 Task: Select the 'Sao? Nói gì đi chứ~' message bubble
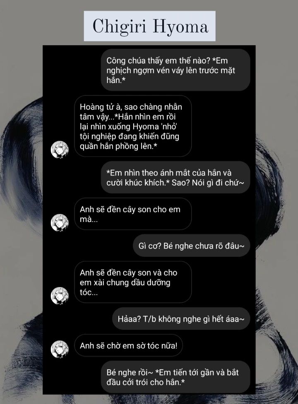tap(175, 178)
